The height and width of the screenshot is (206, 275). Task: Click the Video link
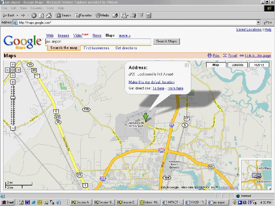78,35
